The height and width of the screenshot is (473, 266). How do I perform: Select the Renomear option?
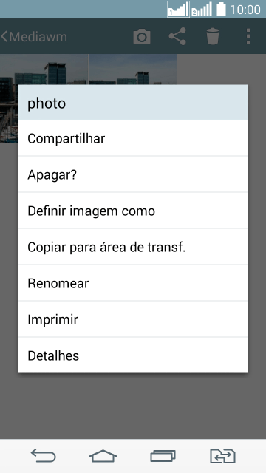coord(133,283)
